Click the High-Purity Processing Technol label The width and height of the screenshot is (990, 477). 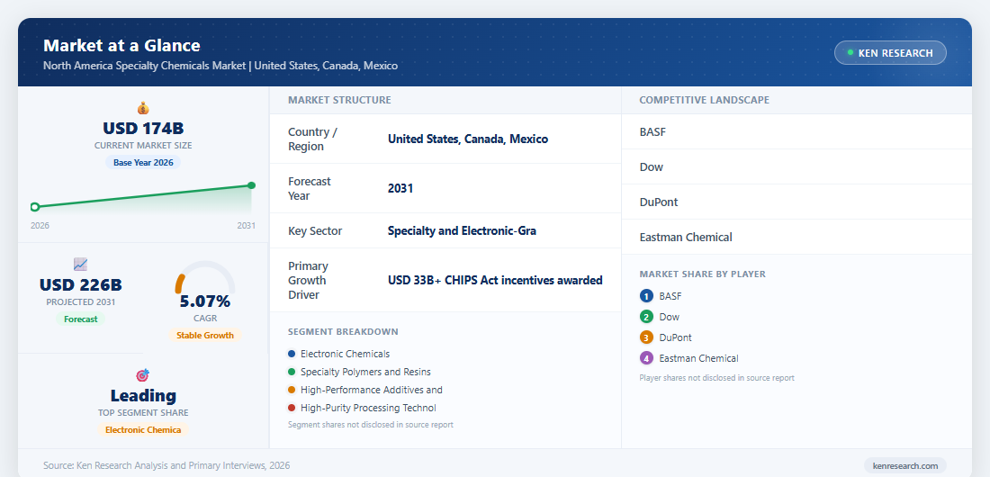point(368,408)
